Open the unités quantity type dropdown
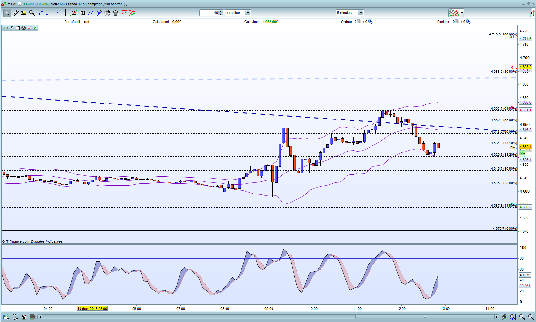This screenshot has height=322, width=536. click(x=248, y=13)
